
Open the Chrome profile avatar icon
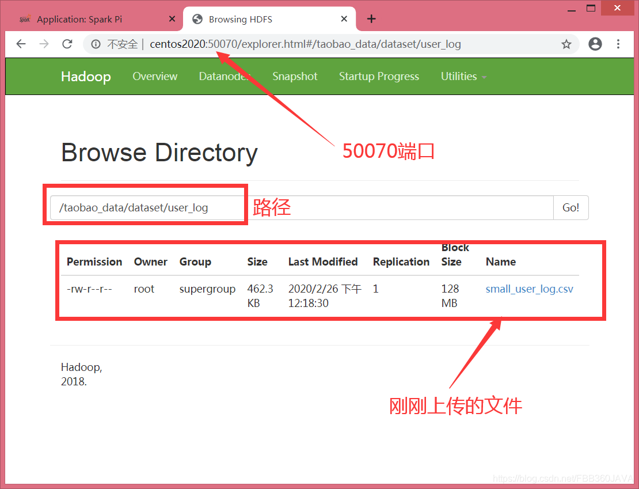(x=595, y=44)
